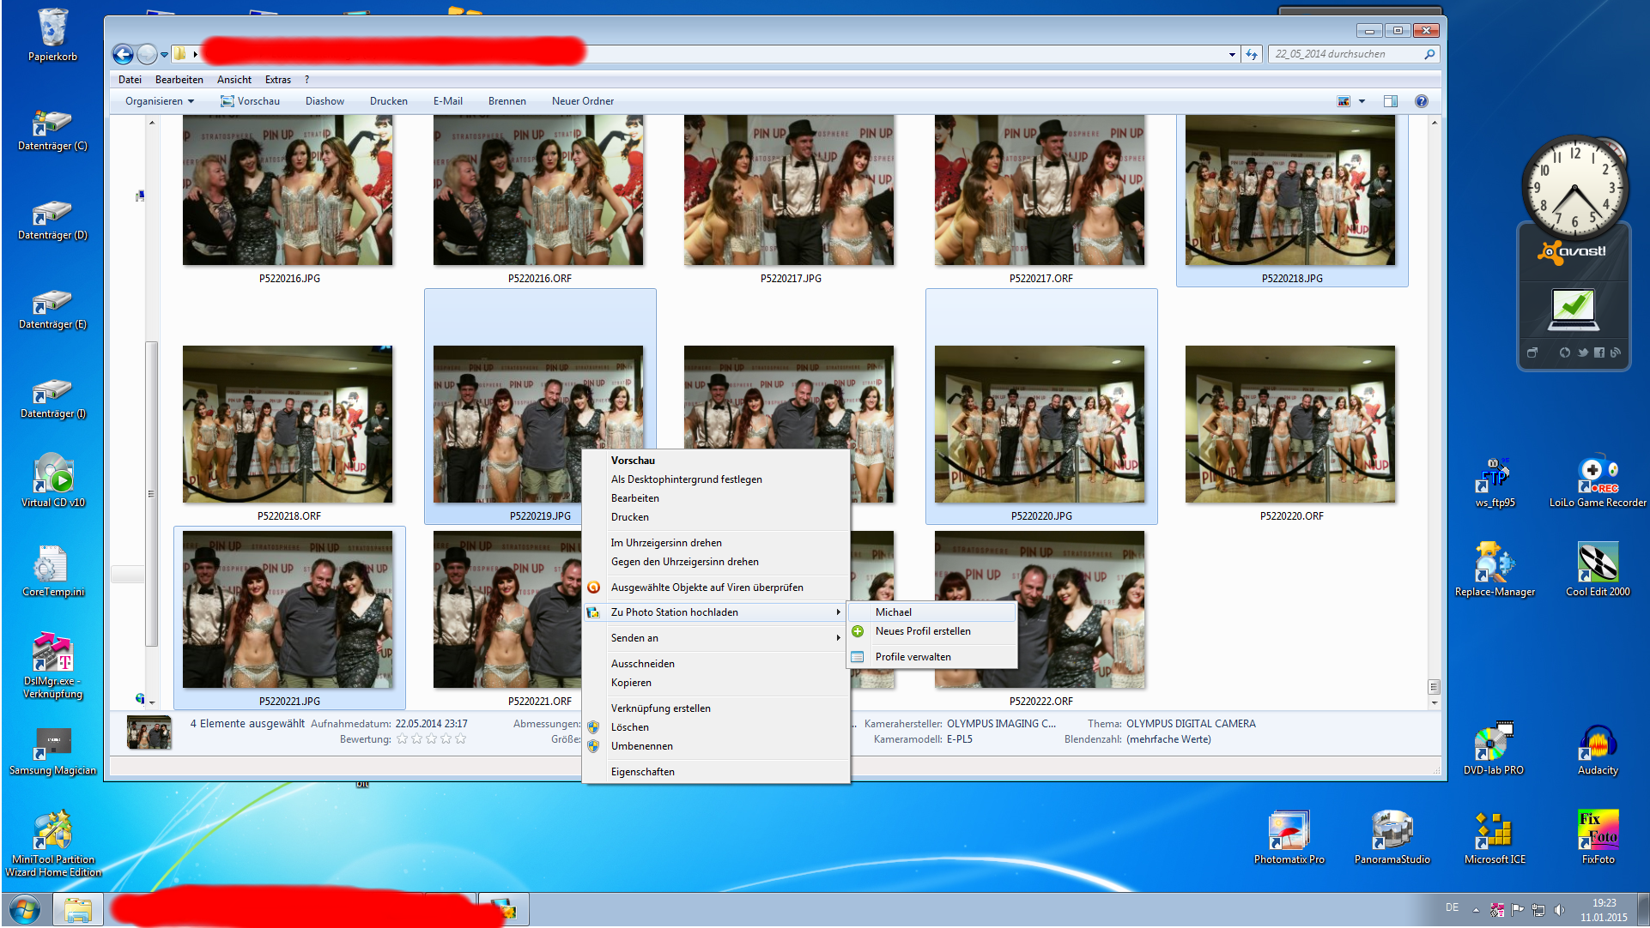
Task: Click the help question mark icon
Action: tap(1422, 101)
